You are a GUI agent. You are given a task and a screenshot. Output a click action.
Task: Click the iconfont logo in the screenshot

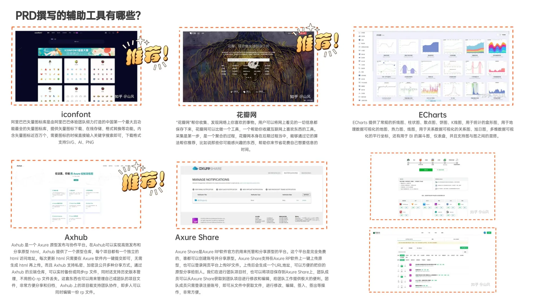click(x=38, y=33)
